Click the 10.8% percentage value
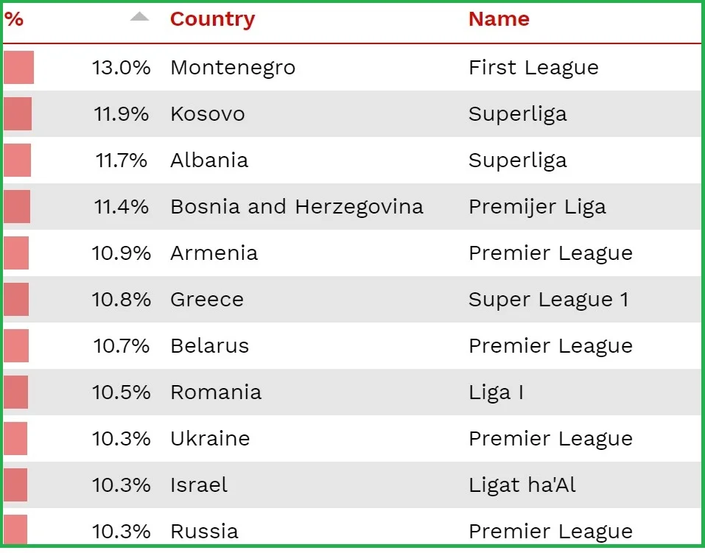The image size is (705, 553). (122, 300)
